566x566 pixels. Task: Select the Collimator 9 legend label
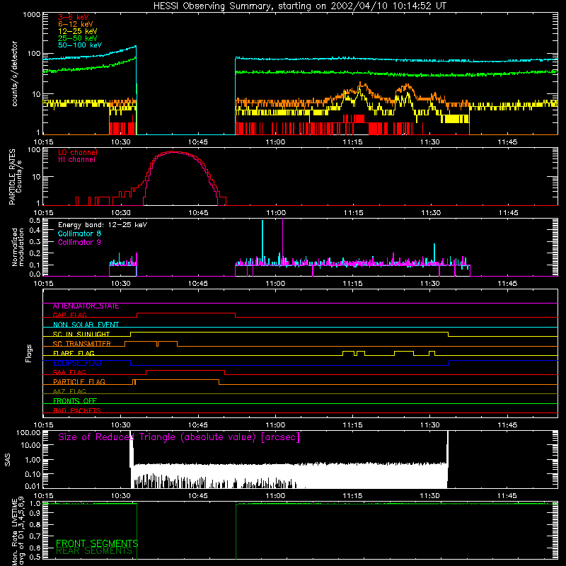click(x=79, y=242)
